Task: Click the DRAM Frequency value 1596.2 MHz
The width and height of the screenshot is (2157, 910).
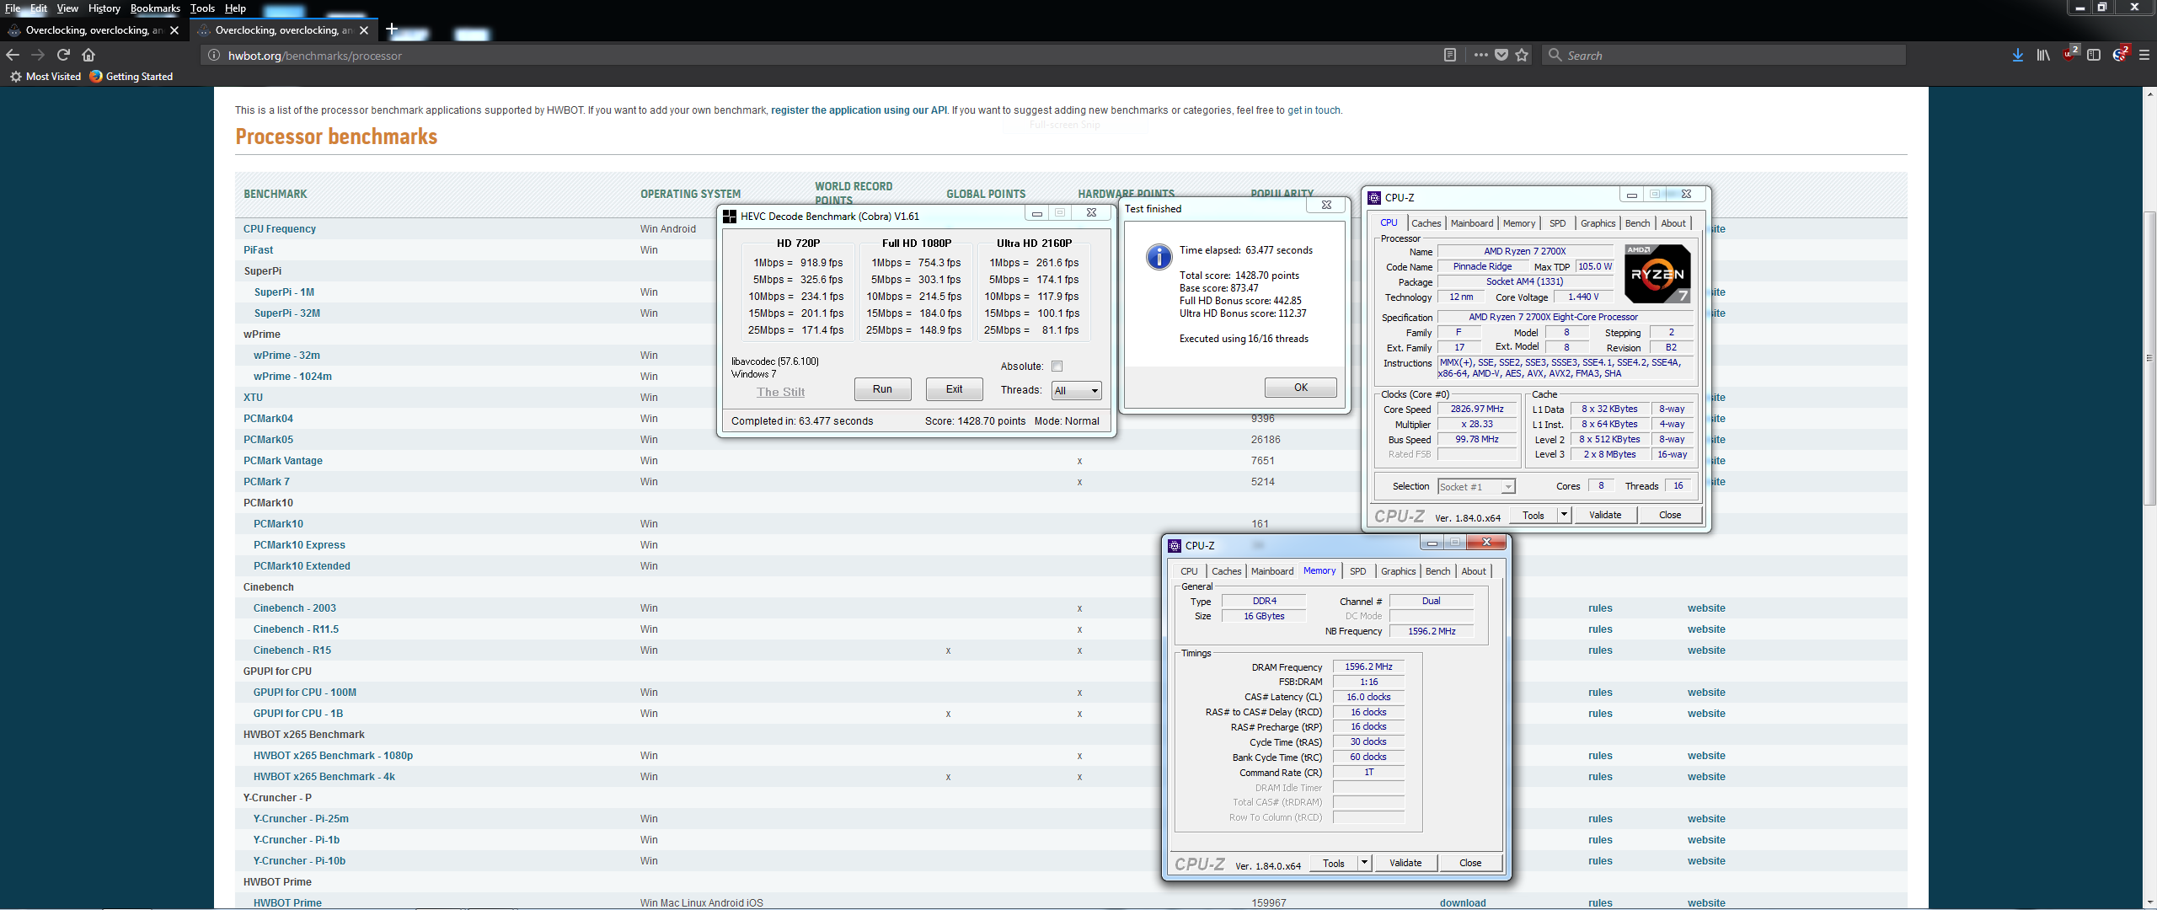Action: pos(1368,666)
